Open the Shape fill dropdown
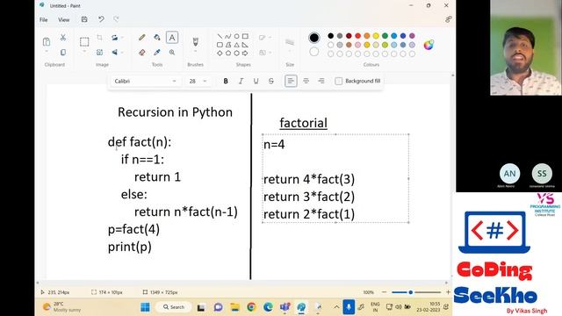Viewport: 562px width, 316px height. (x=265, y=53)
